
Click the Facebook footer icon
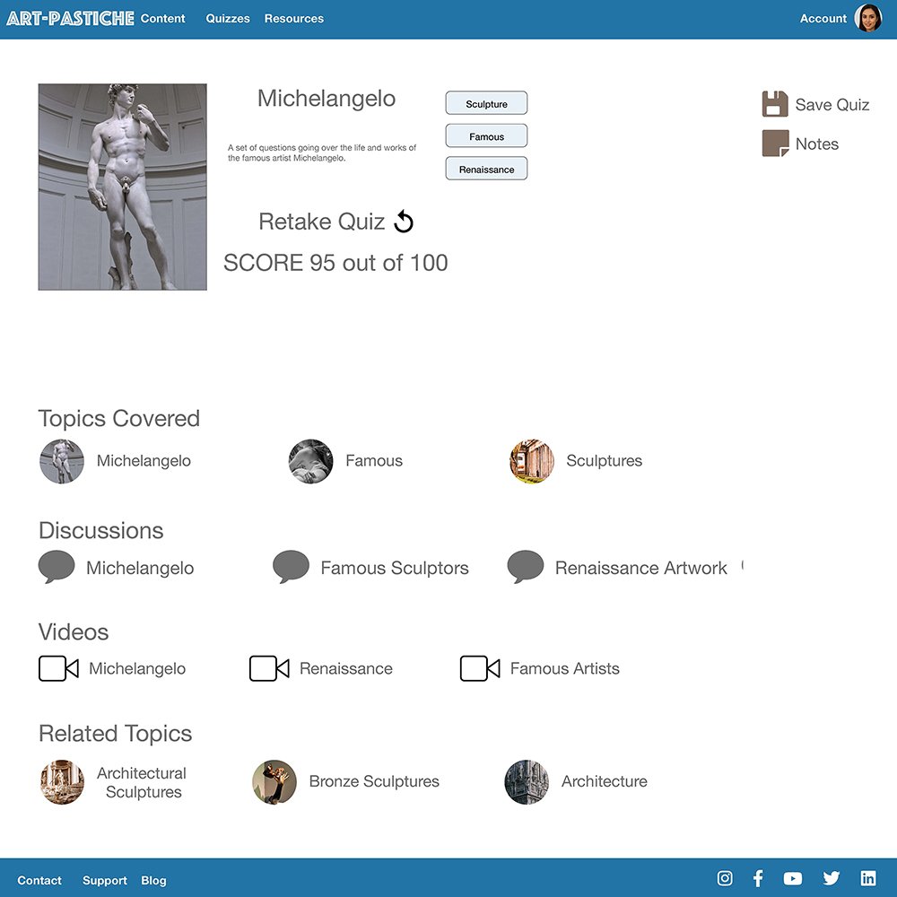(x=759, y=878)
